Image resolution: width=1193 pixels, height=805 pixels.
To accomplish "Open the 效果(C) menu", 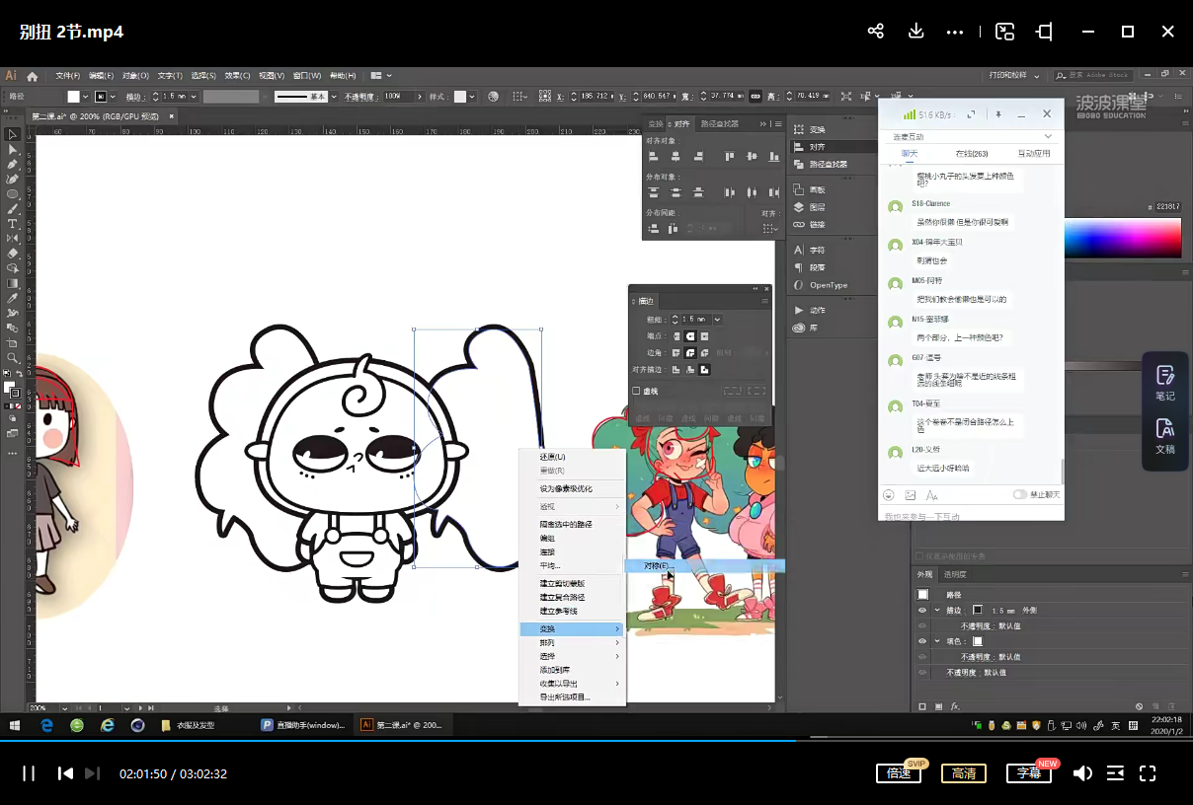I will [x=236, y=76].
